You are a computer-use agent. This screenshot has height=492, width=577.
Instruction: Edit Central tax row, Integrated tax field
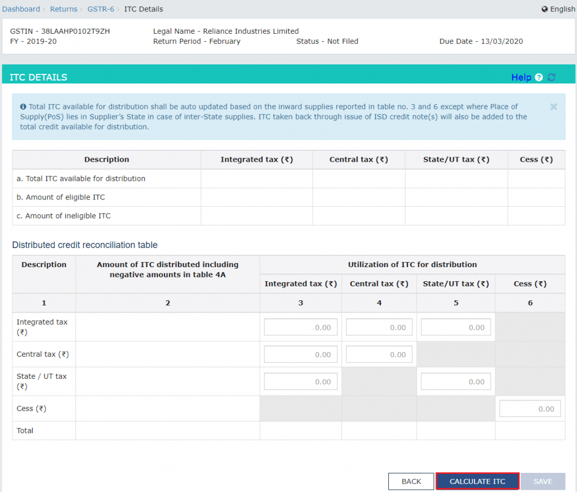[x=301, y=354]
